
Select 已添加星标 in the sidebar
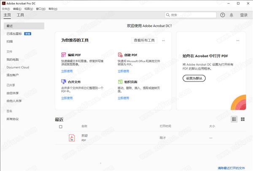(x=14, y=34)
